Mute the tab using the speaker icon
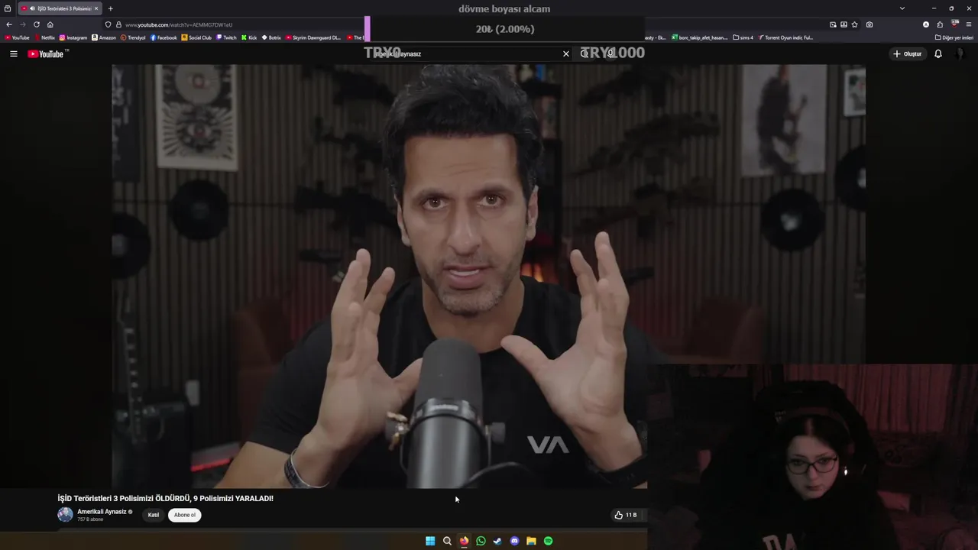The width and height of the screenshot is (978, 550). coord(31,8)
